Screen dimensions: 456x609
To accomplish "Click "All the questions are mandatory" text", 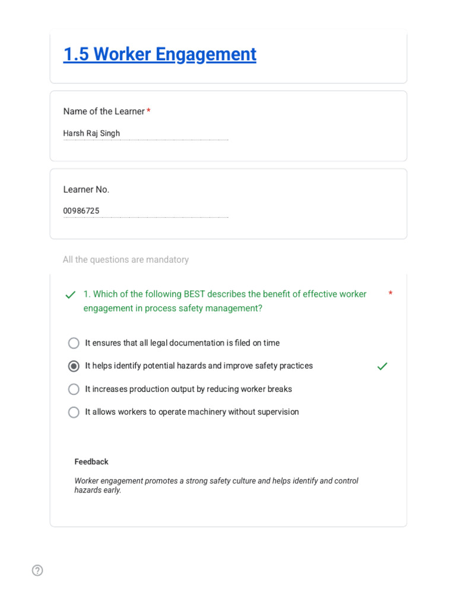I will click(x=126, y=259).
